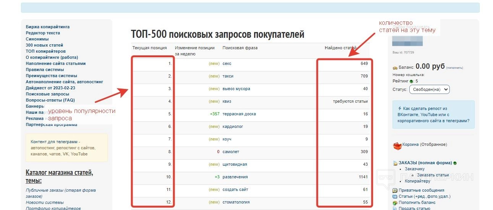
Task: Open Преимущества системы
Action: tap(51, 76)
